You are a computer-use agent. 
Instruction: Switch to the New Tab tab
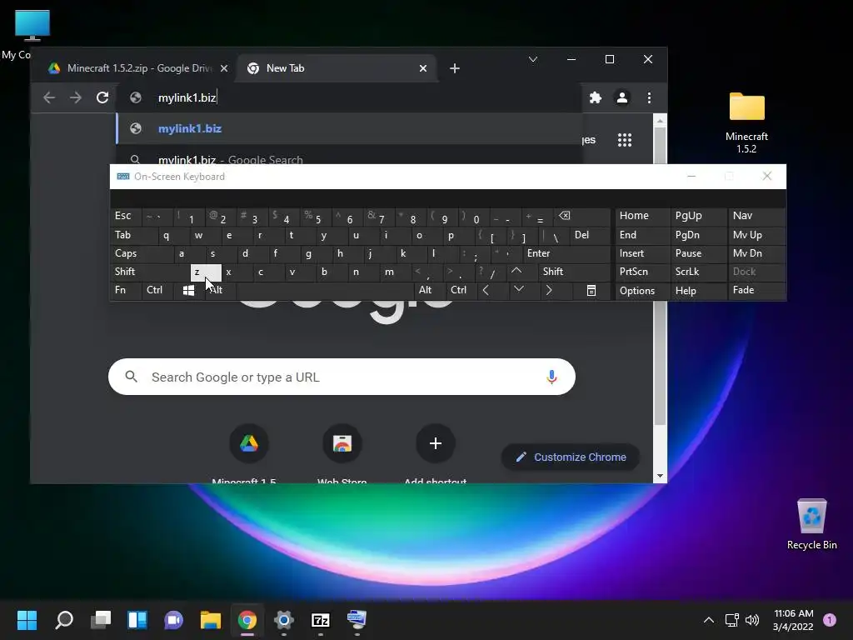coord(337,68)
